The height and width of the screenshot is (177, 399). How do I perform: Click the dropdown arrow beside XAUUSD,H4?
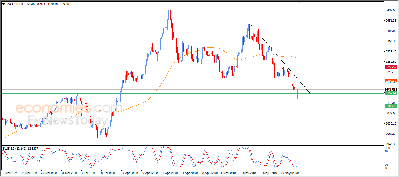pos(3,4)
